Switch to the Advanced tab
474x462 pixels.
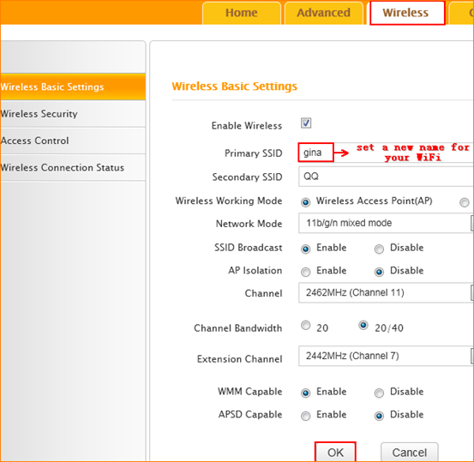click(x=323, y=13)
